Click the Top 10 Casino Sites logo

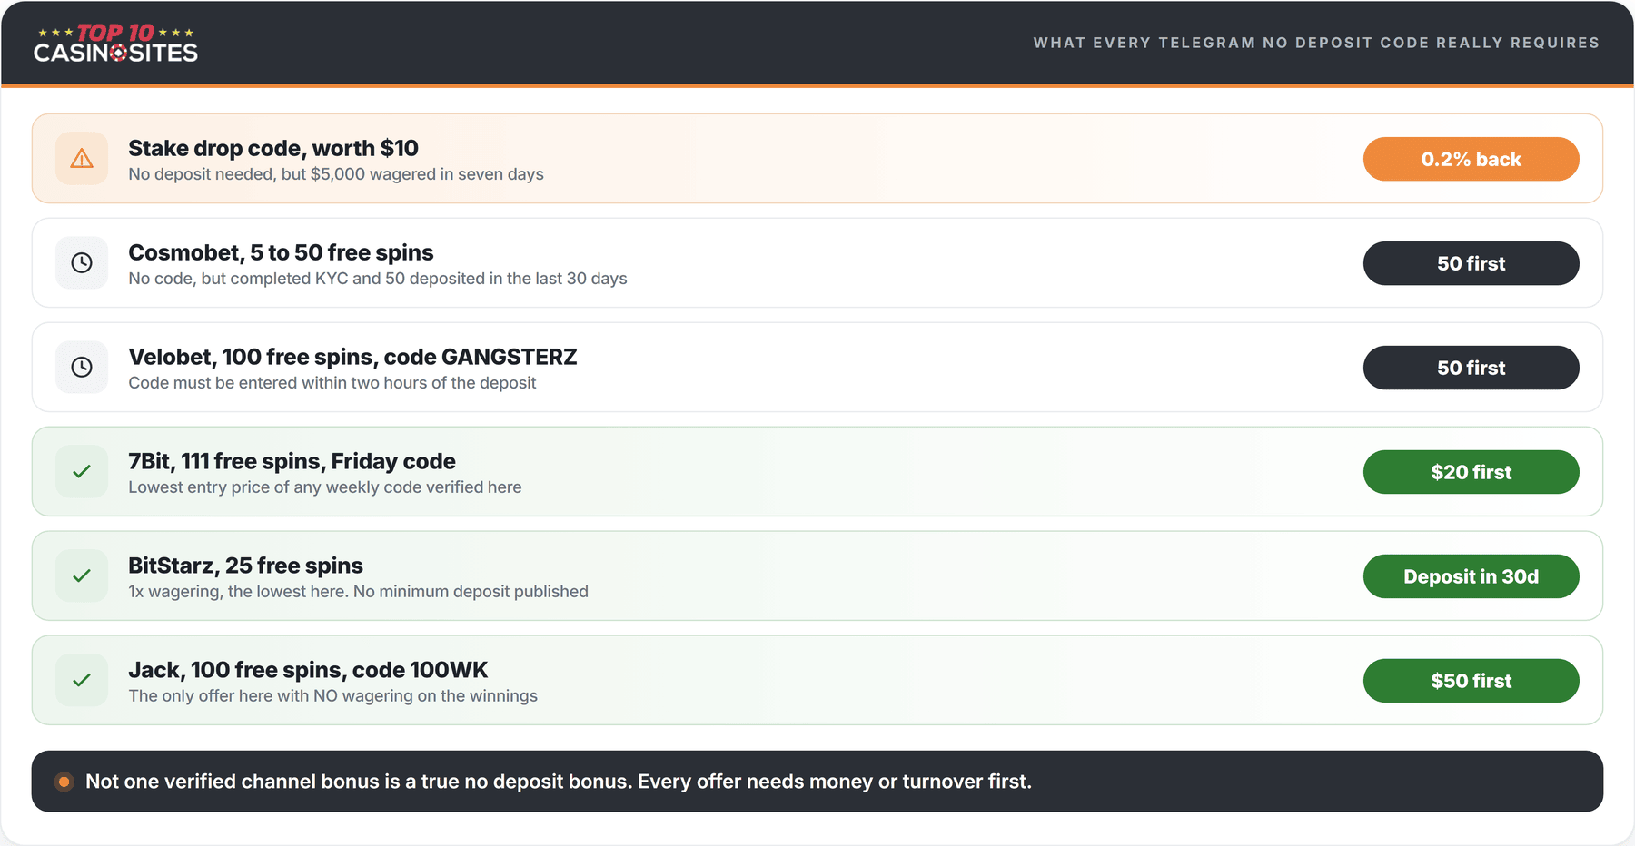click(115, 43)
